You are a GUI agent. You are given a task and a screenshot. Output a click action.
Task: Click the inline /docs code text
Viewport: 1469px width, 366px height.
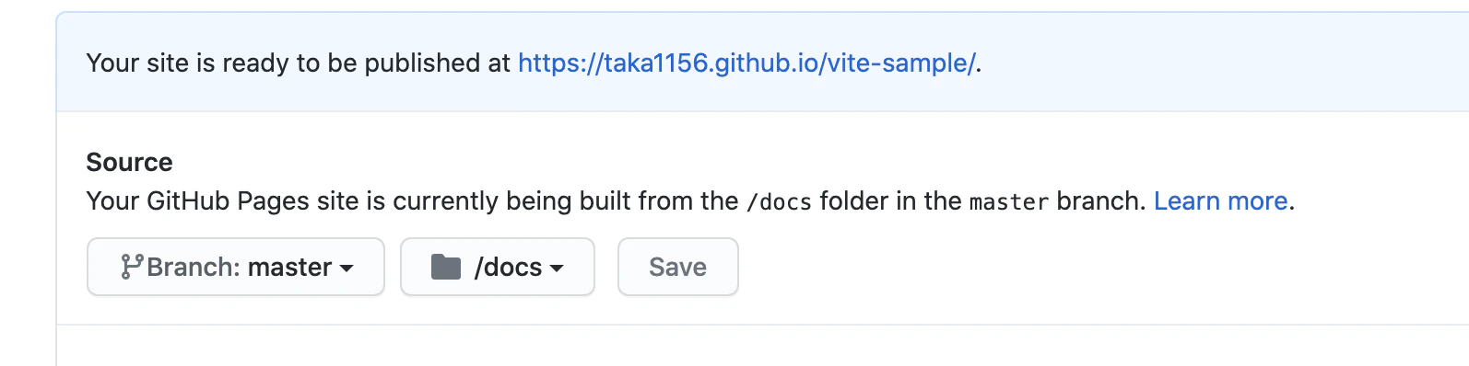tap(779, 201)
